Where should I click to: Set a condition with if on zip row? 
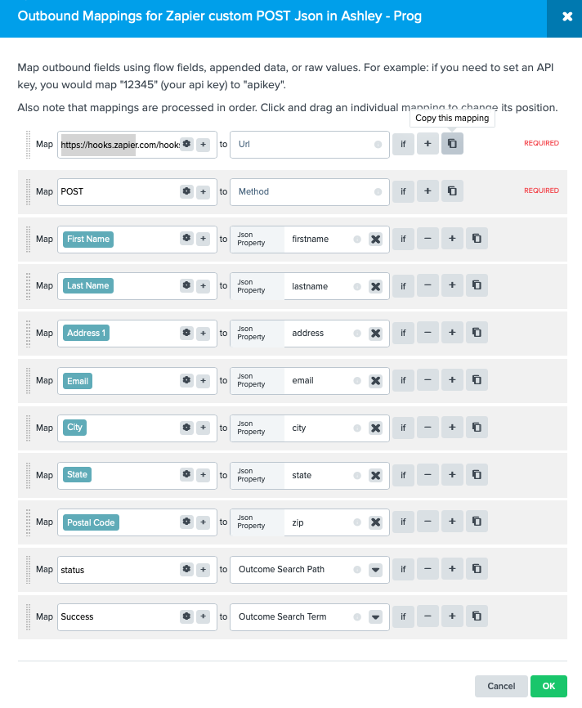point(403,522)
